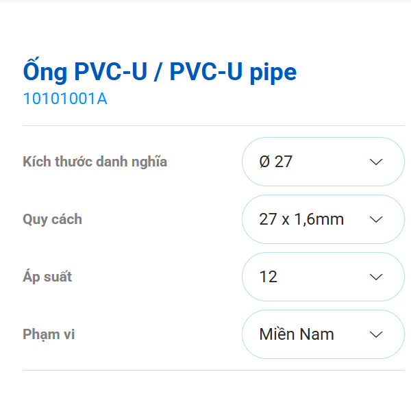Click the Quy cách label
Viewport: 411px width, 411px height.
click(x=52, y=220)
